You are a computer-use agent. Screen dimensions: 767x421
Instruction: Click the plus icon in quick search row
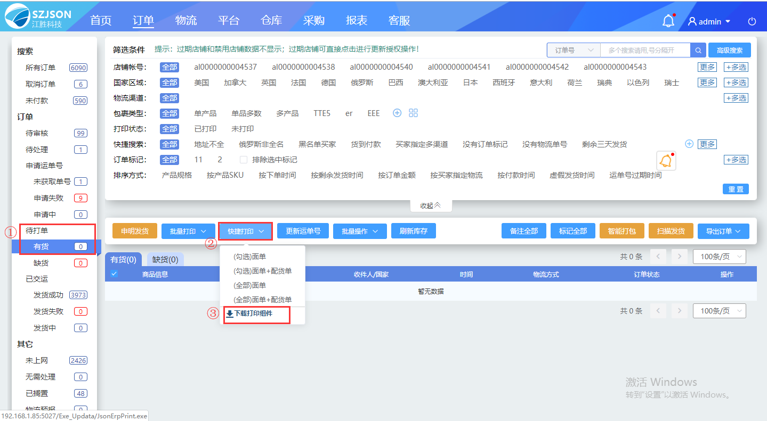pyautogui.click(x=689, y=144)
